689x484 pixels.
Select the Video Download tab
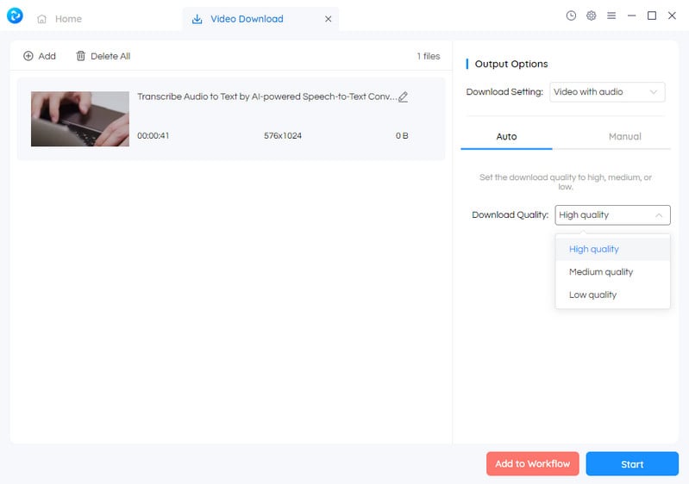[x=260, y=19]
